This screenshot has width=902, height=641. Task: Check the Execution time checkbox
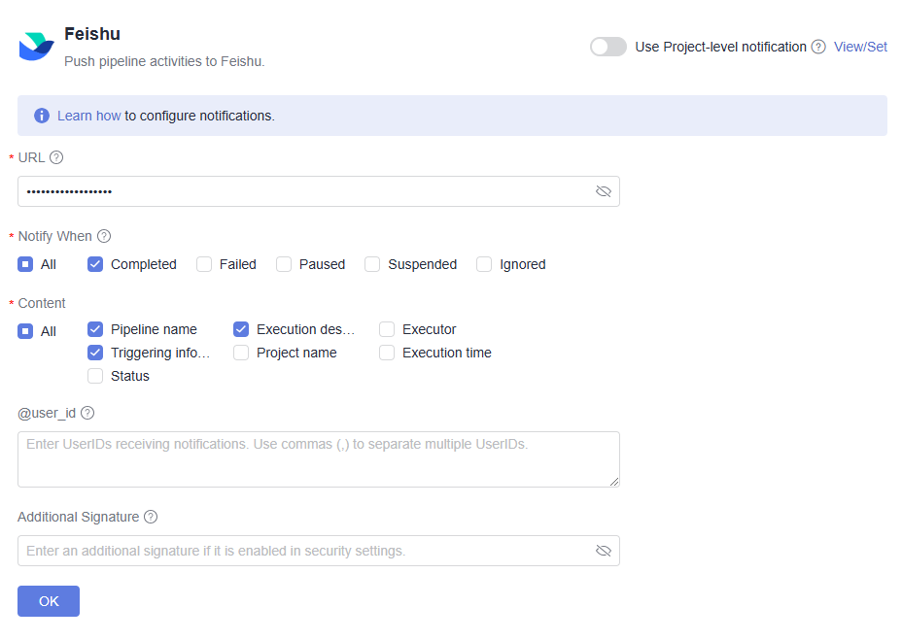387,353
